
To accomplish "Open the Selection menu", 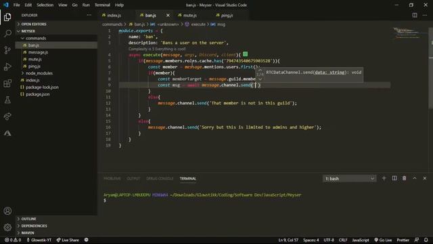I will tap(45, 5).
